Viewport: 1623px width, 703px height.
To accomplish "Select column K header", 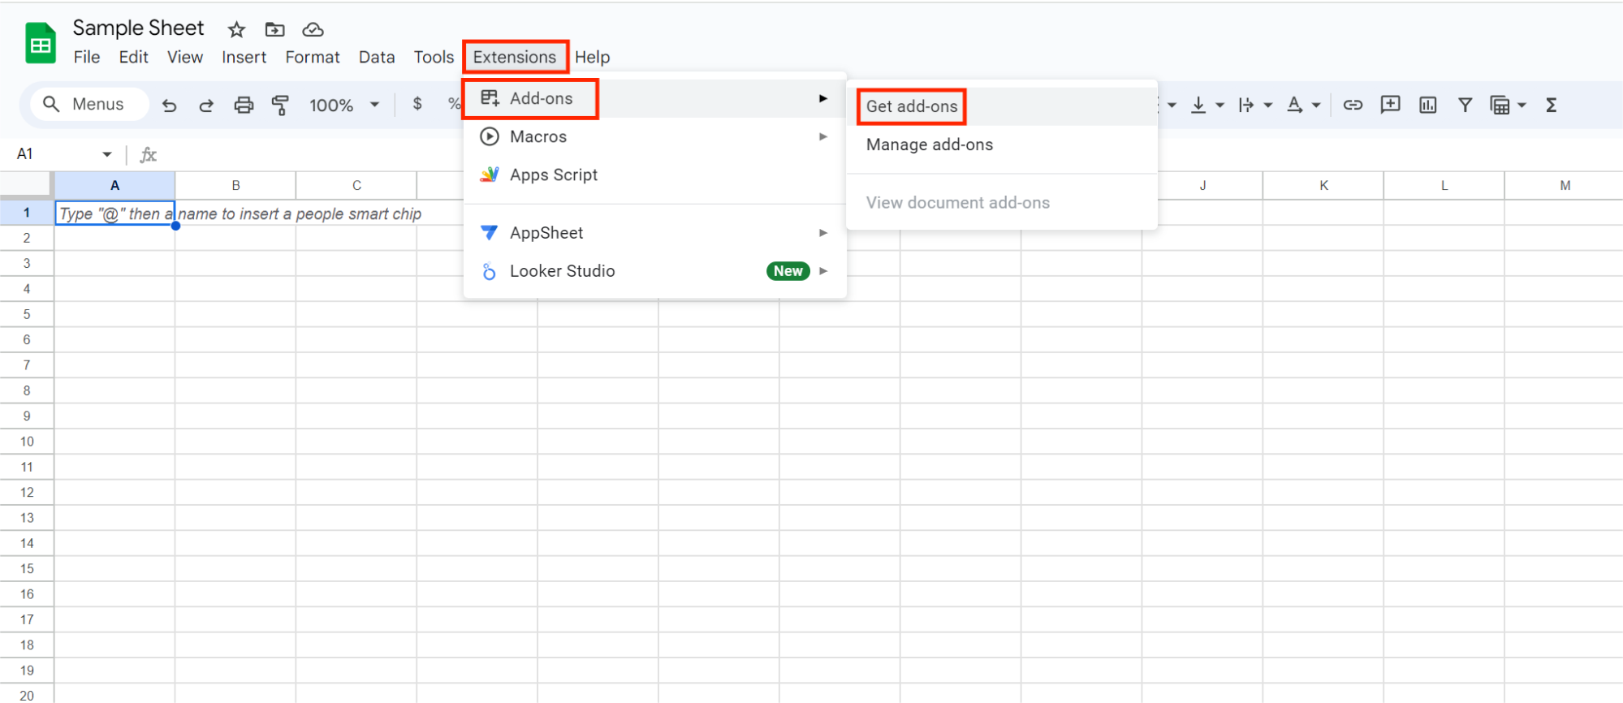I will tap(1323, 185).
